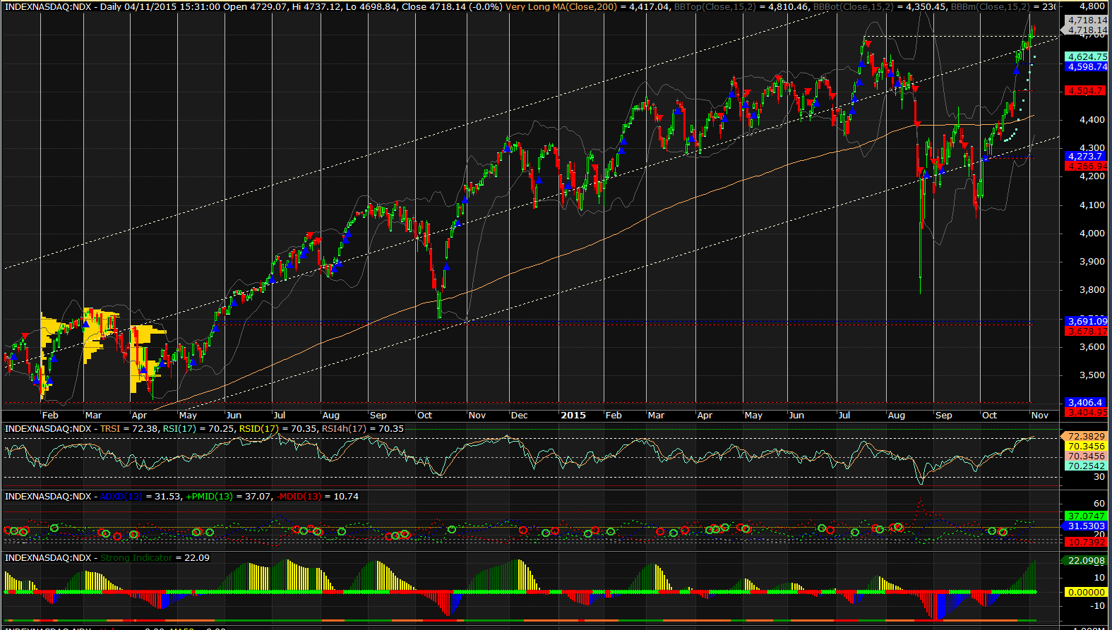Click the 'Close 4718.14' value in header

[x=436, y=6]
